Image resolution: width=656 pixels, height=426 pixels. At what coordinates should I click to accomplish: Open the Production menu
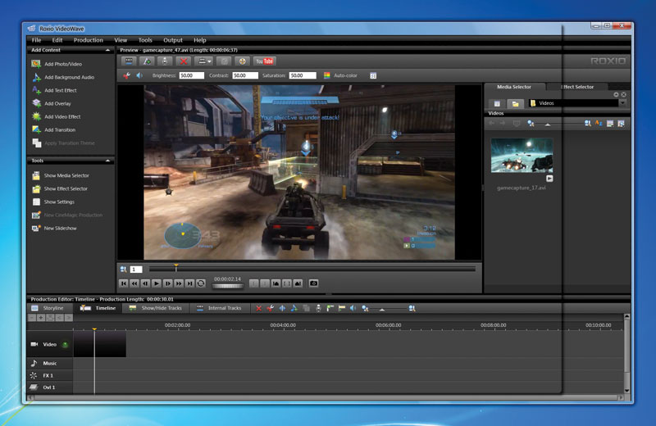(x=89, y=40)
